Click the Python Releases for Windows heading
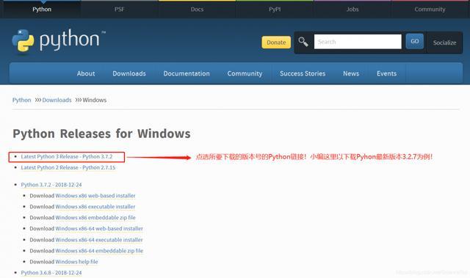 (101, 133)
